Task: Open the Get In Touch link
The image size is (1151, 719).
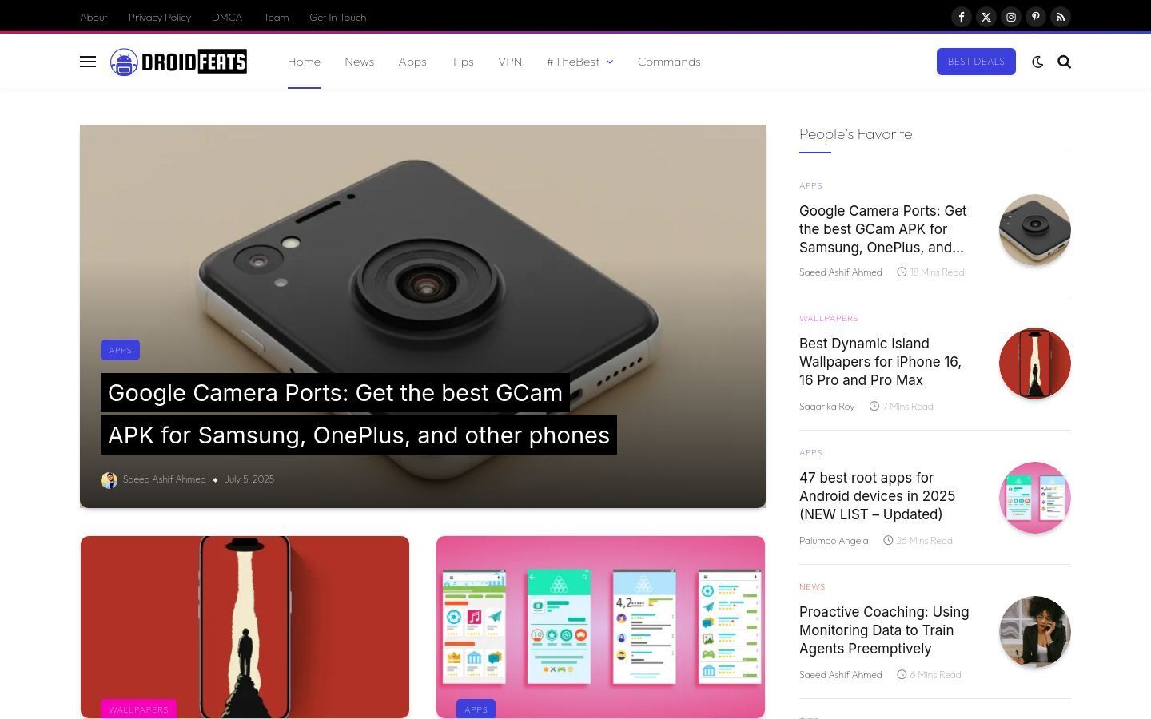Action: click(x=337, y=17)
